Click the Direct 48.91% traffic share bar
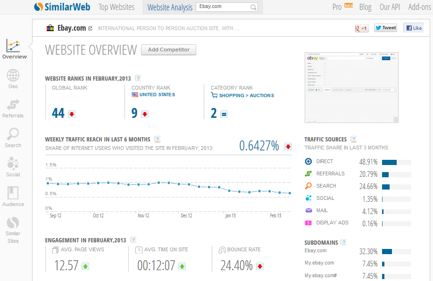This screenshot has width=433, height=281. pyautogui.click(x=397, y=162)
